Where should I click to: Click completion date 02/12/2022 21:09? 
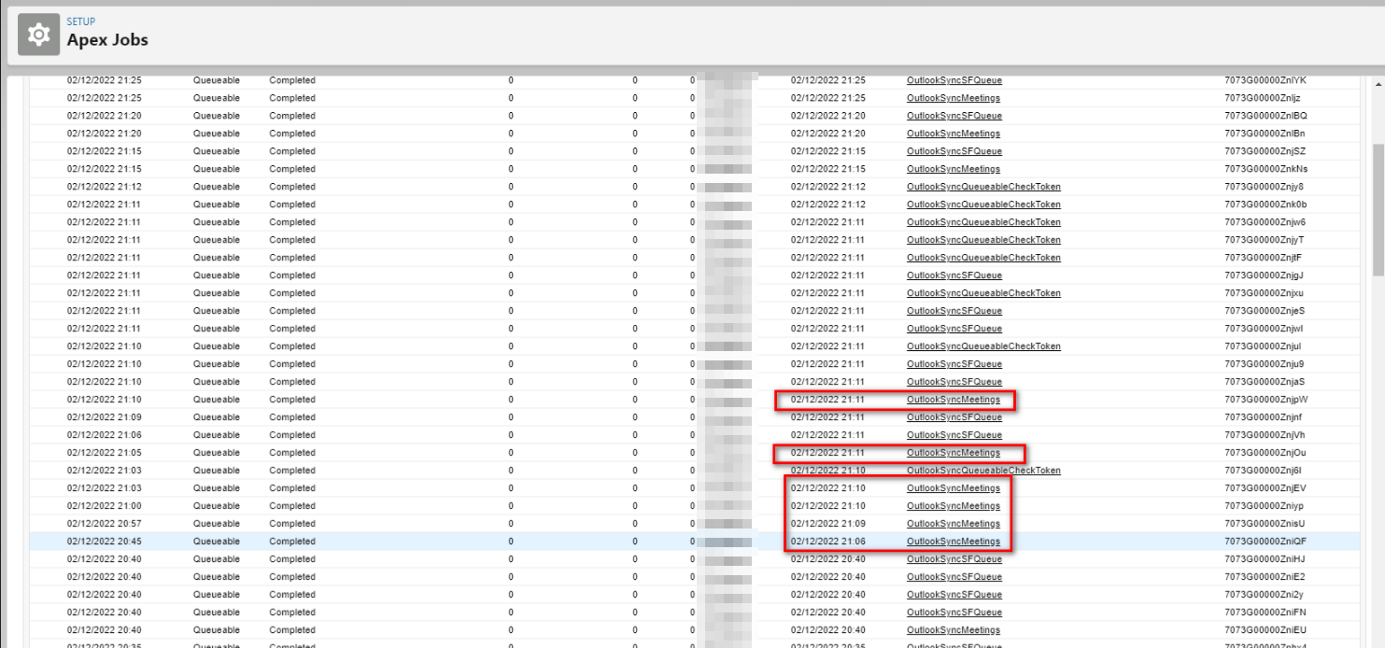(x=828, y=524)
